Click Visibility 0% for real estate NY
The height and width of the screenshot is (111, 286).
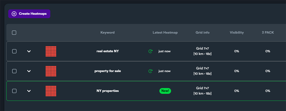pyautogui.click(x=237, y=51)
